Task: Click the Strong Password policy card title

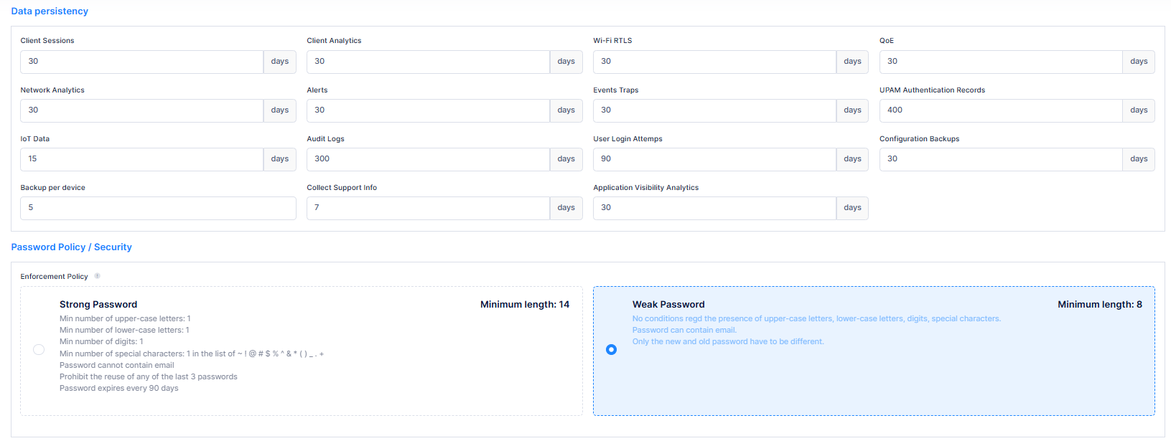Action: (x=98, y=305)
